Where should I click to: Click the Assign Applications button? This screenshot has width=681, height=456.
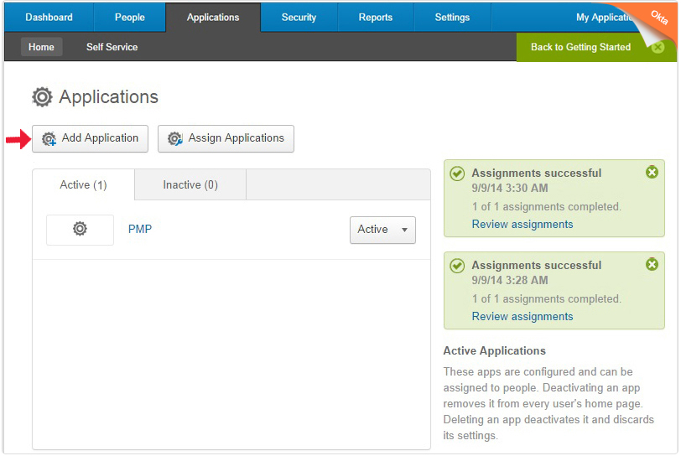coord(226,138)
